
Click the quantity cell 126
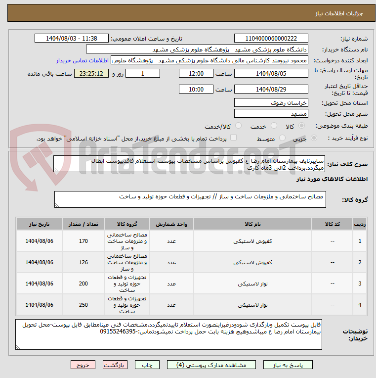click(x=84, y=262)
